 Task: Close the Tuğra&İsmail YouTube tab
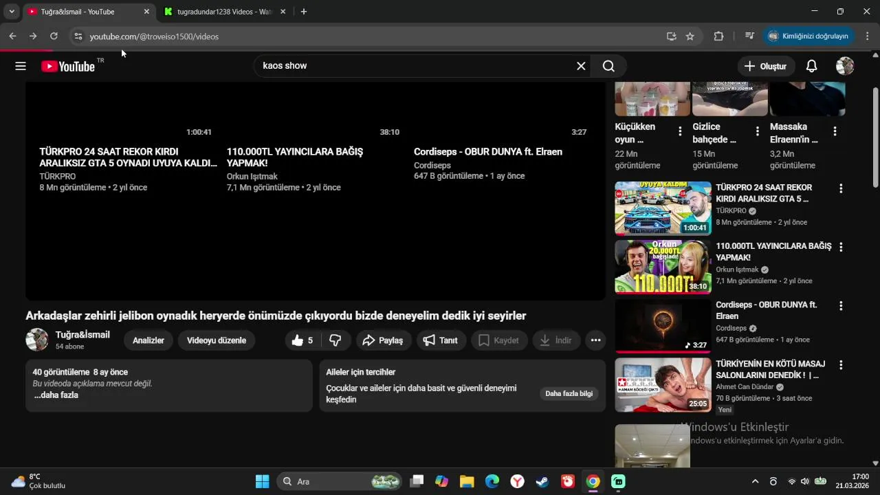pos(146,12)
